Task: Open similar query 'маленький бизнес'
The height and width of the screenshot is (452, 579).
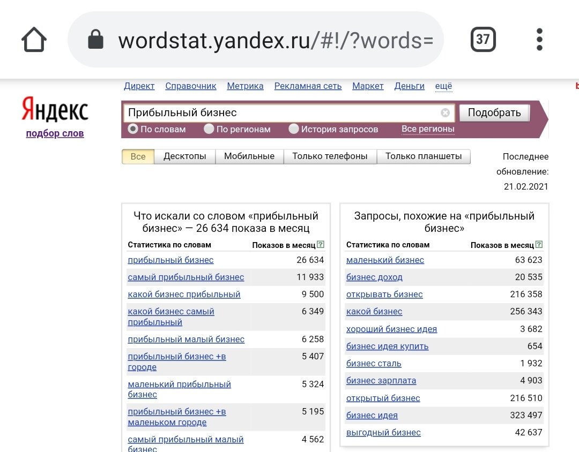Action: pos(385,260)
